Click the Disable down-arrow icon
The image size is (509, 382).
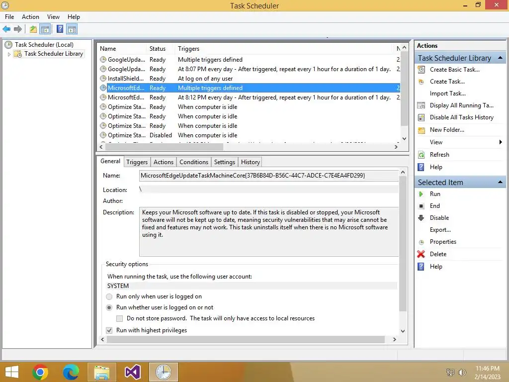[x=421, y=218]
